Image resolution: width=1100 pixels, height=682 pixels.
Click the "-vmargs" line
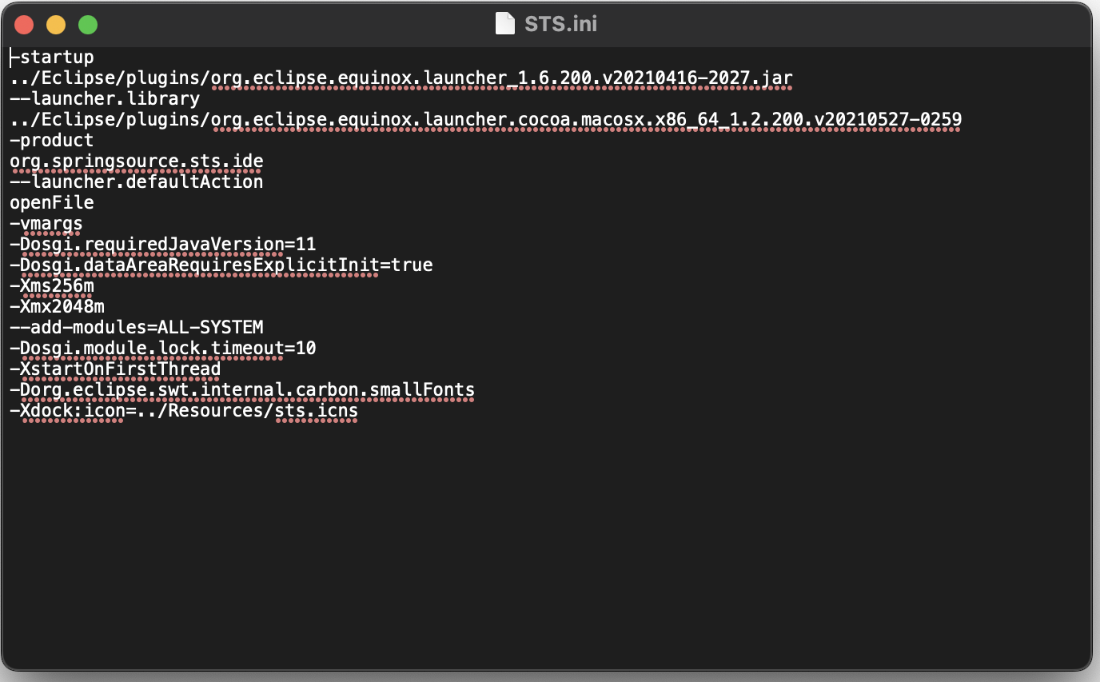tap(46, 224)
